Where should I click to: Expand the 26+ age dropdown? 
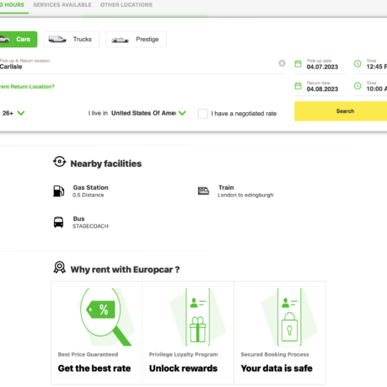pyautogui.click(x=13, y=113)
